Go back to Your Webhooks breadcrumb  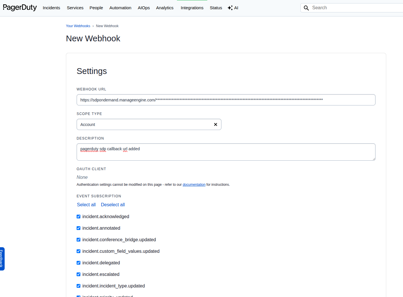coord(78,26)
